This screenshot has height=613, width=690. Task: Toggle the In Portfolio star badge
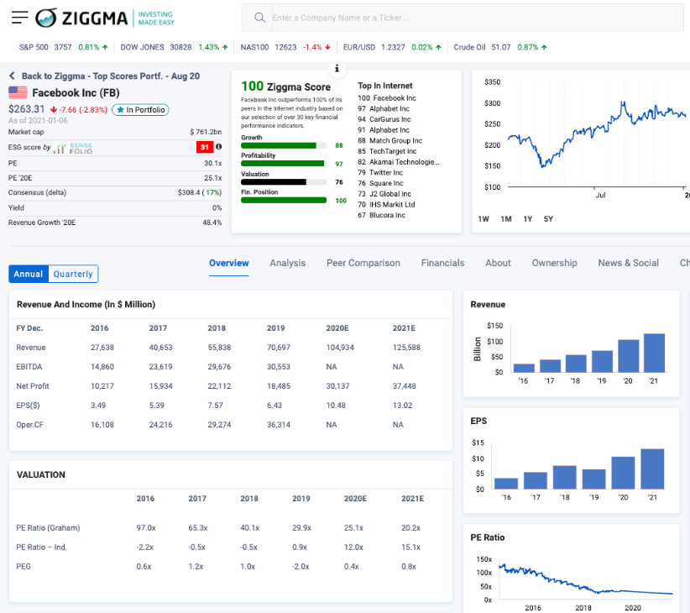coord(140,109)
